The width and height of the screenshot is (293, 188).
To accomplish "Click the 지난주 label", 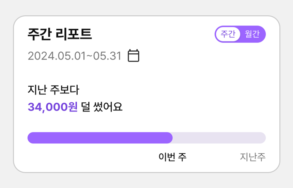I will tap(253, 157).
